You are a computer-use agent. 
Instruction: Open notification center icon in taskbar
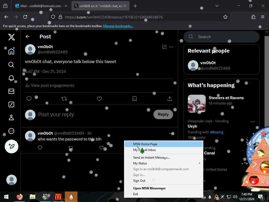tap(261, 197)
